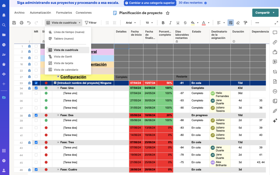The width and height of the screenshot is (280, 175).
Task: Open the Formularios menu
Action: (65, 13)
